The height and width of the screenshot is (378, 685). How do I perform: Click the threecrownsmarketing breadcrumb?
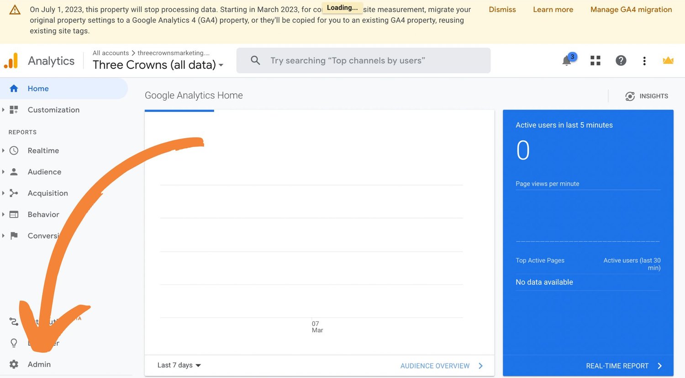tap(174, 53)
